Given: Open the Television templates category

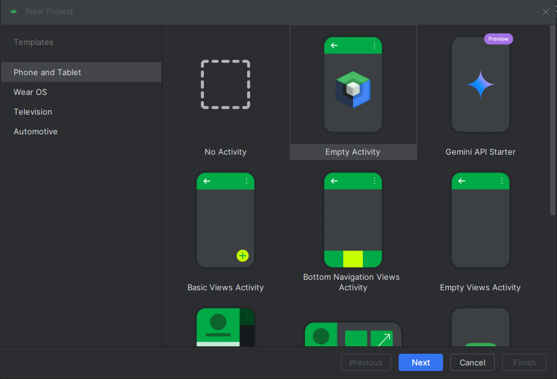Looking at the screenshot, I should point(81,112).
